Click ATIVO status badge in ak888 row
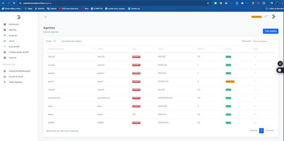 228,123
